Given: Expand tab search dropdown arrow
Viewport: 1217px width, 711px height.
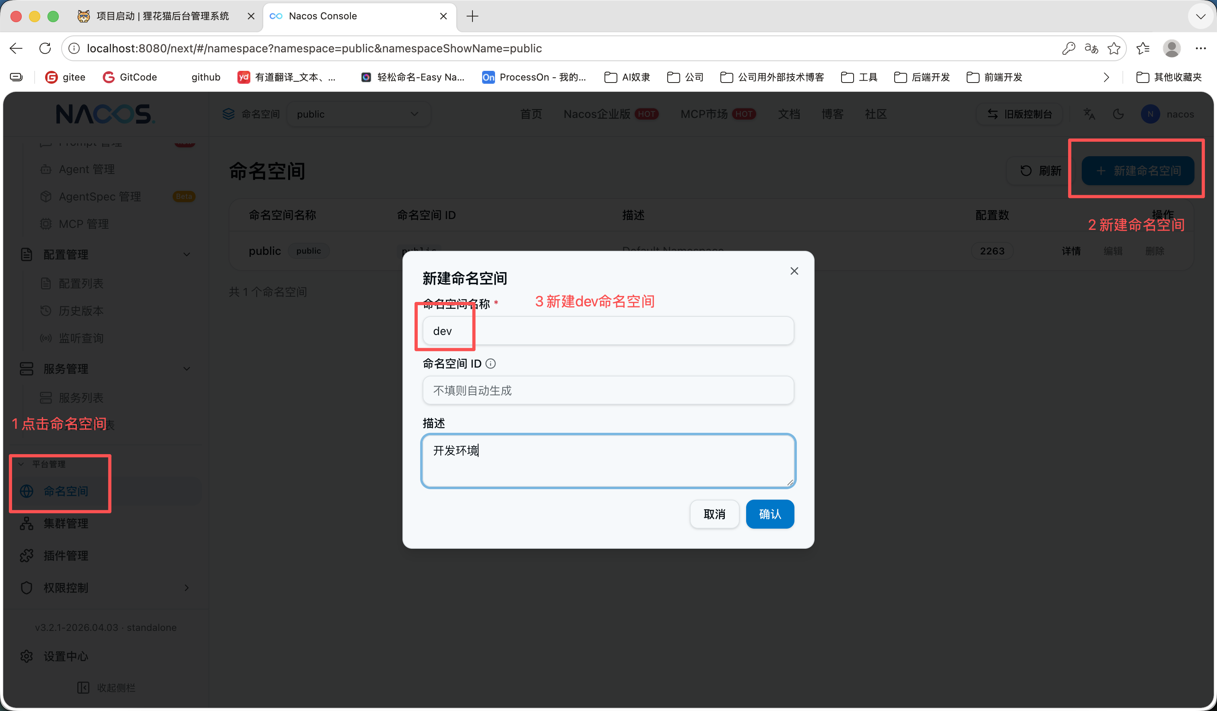Looking at the screenshot, I should coord(1200,17).
